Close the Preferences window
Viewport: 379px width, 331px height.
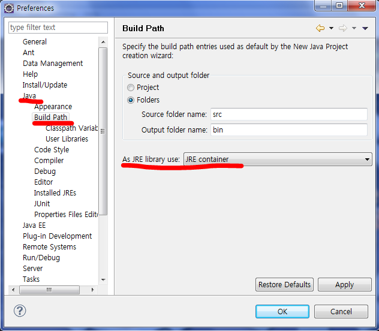click(362, 5)
